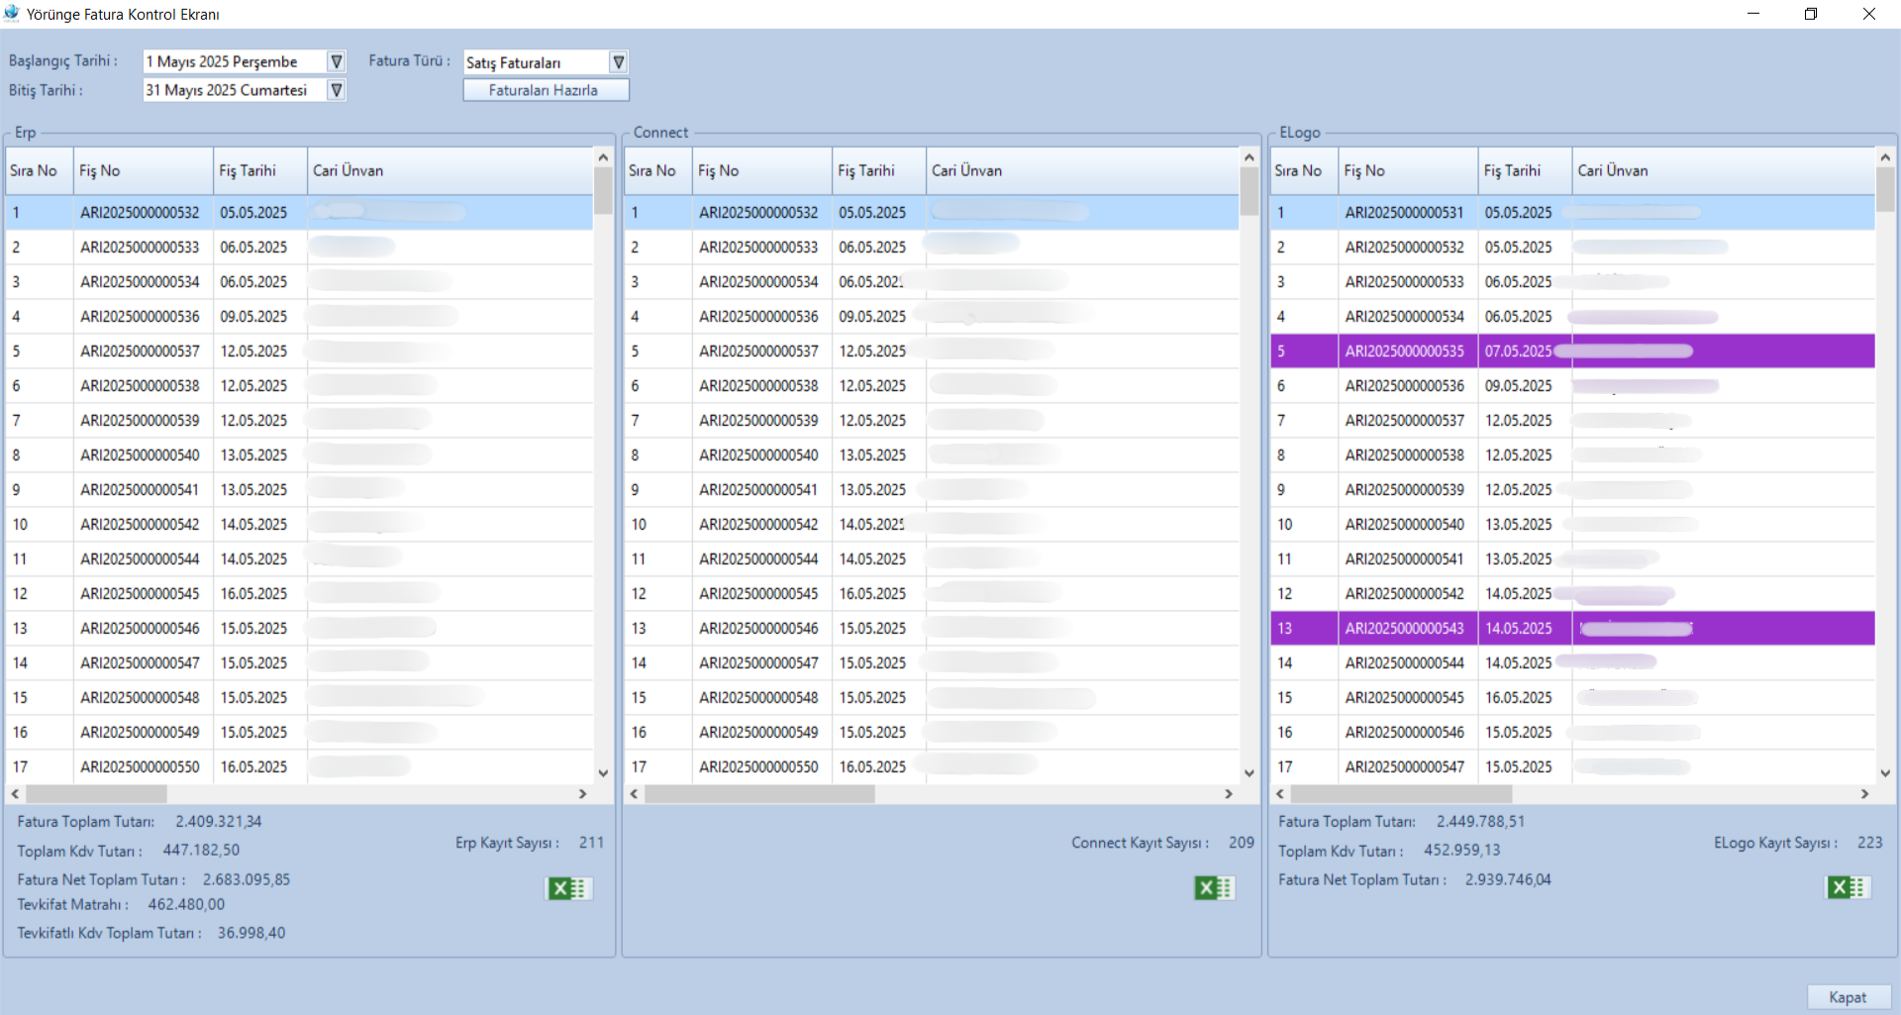Open the Bitiş Tarihi date picker dropdown
Image resolution: width=1901 pixels, height=1015 pixels.
(337, 90)
